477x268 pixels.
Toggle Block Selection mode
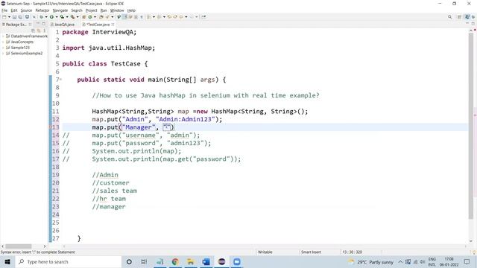[x=136, y=17]
